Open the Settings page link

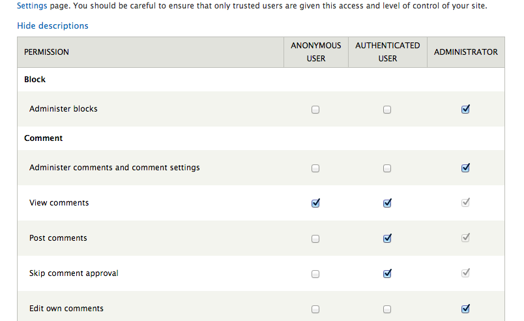tap(32, 5)
